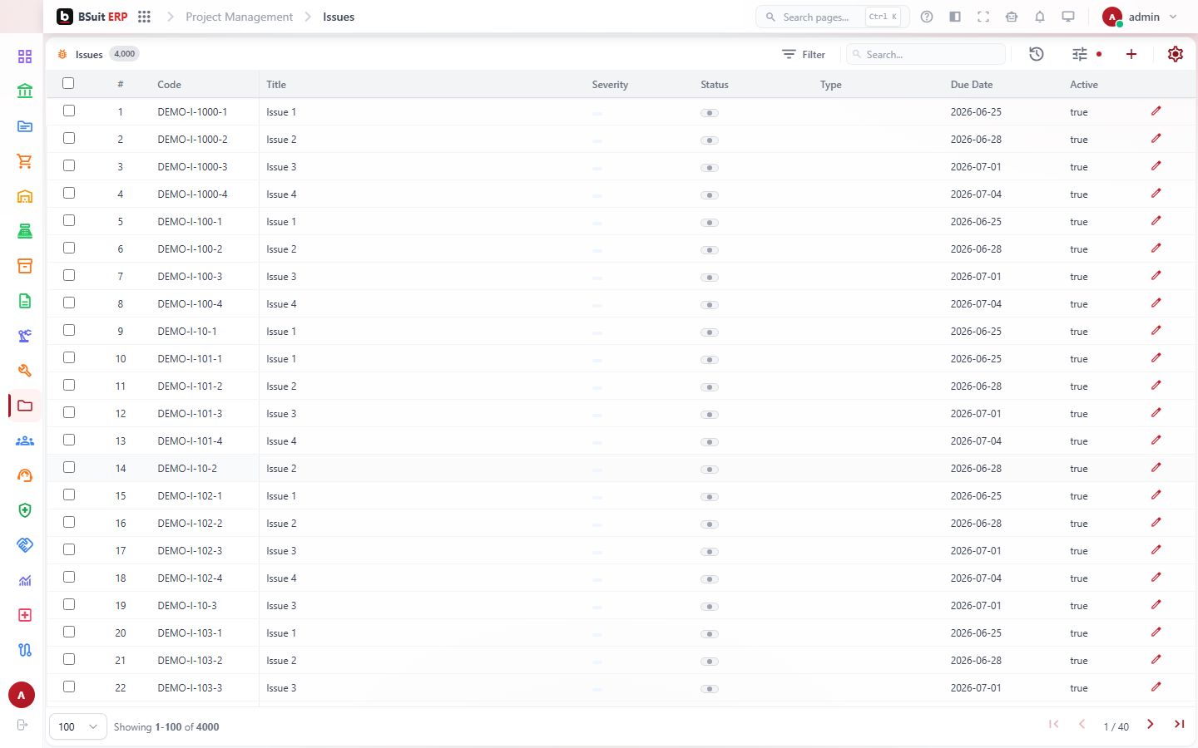Open the people group sidebar icon
This screenshot has width=1198, height=748.
tap(25, 440)
